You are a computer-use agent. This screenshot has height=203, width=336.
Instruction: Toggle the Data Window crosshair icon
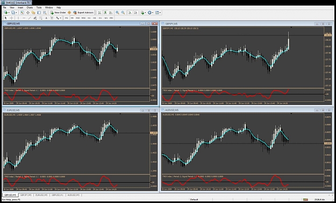tap(27, 13)
